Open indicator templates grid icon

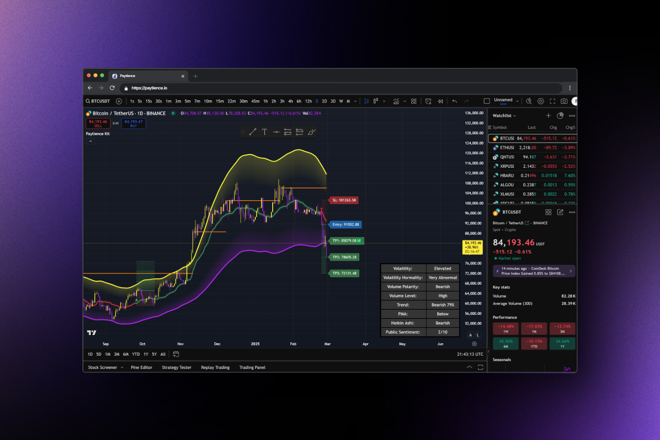[414, 101]
